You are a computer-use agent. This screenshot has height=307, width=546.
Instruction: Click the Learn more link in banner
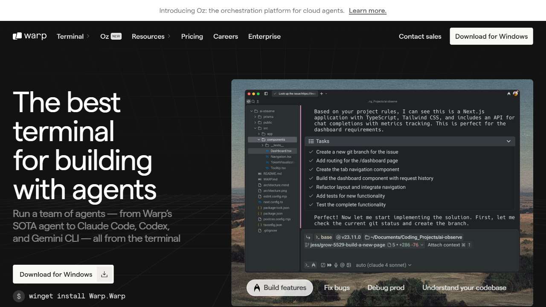pyautogui.click(x=367, y=11)
